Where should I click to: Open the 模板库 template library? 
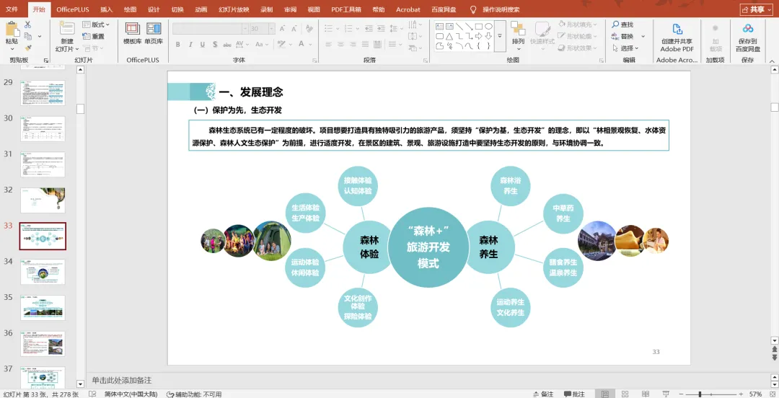tap(133, 33)
